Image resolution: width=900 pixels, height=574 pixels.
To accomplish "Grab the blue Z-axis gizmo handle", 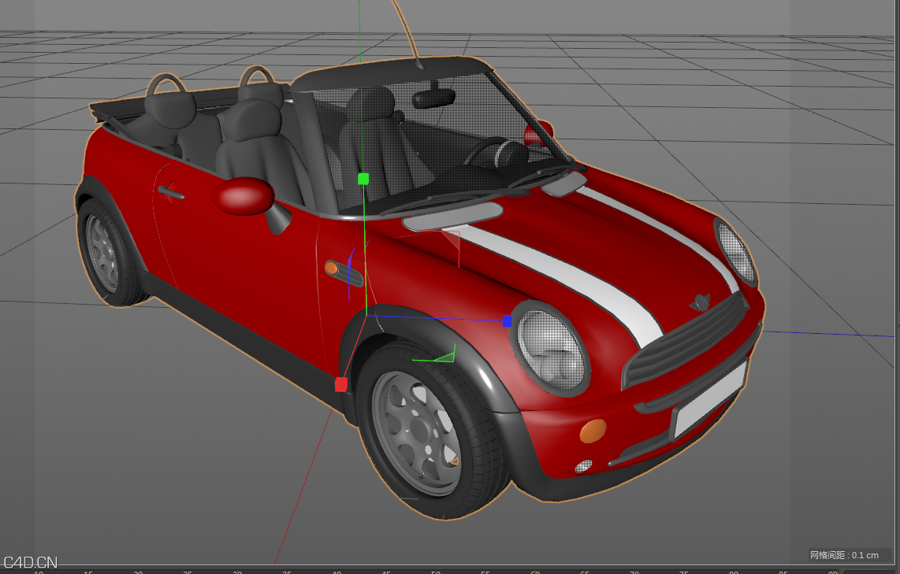I will click(507, 320).
